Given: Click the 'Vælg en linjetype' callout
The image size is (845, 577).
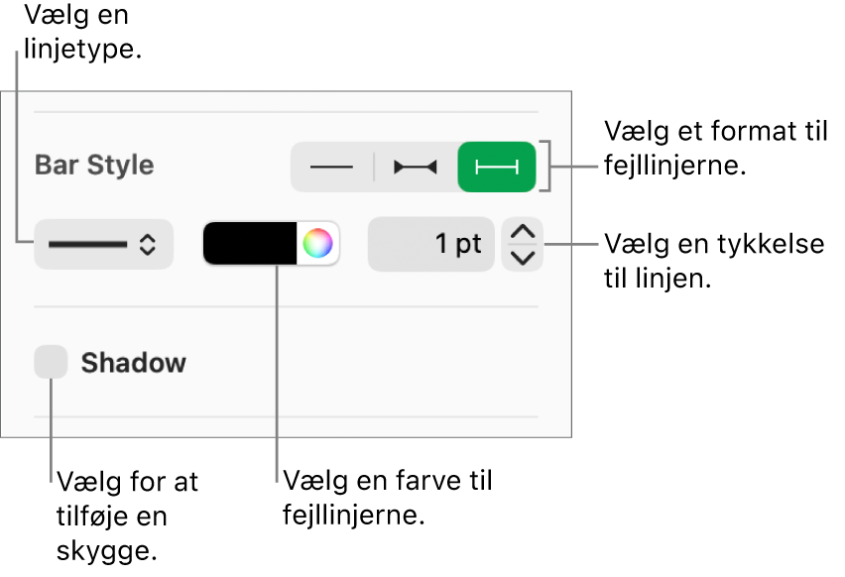Looking at the screenshot, I should pos(83,32).
